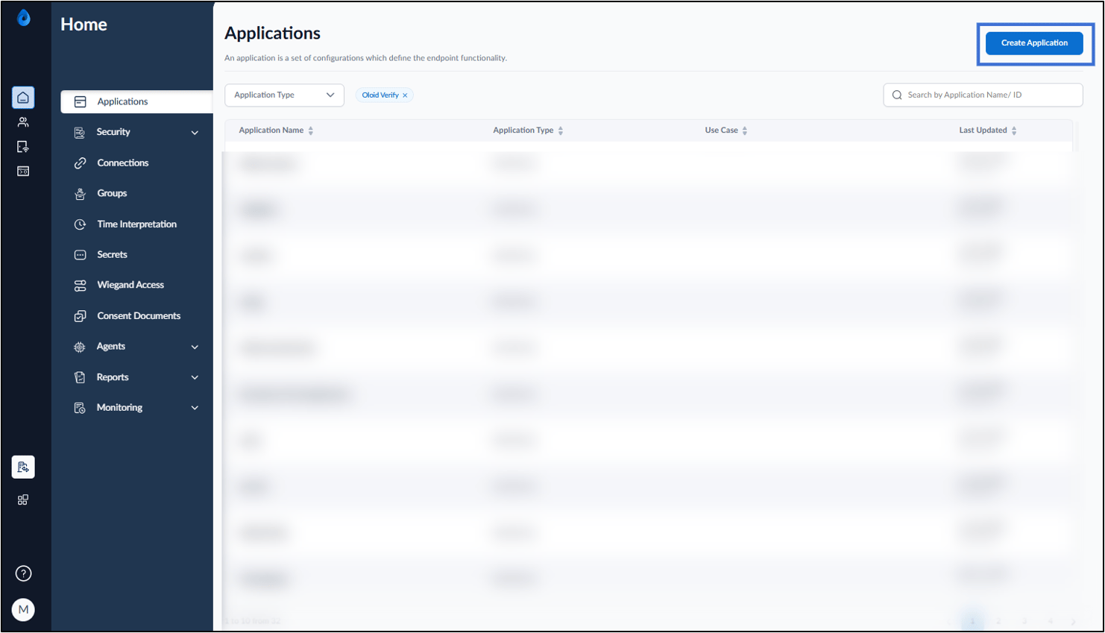Expand the Security chevron
Screen dimensions: 1105x633
click(x=195, y=133)
